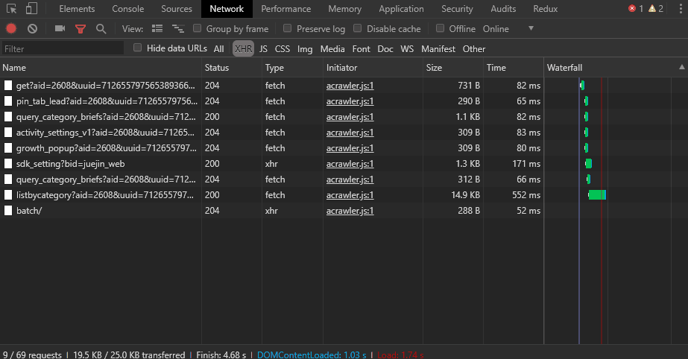Select the get?aid=2608 request name
This screenshot has width=688, height=359.
(x=105, y=86)
